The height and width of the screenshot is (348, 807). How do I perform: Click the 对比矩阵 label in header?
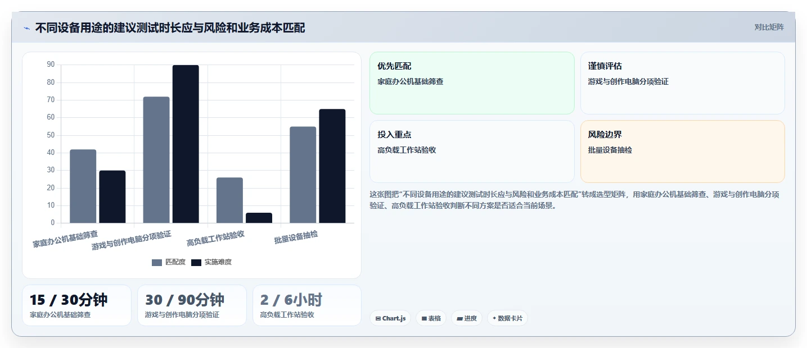pyautogui.click(x=769, y=27)
